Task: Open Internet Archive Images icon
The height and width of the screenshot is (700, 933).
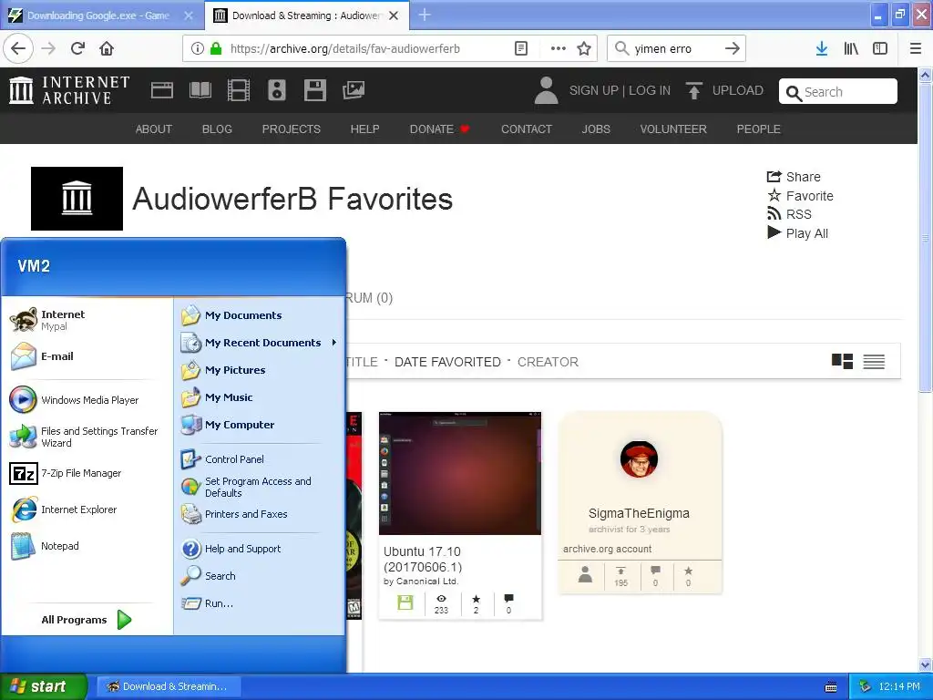Action: click(x=354, y=90)
